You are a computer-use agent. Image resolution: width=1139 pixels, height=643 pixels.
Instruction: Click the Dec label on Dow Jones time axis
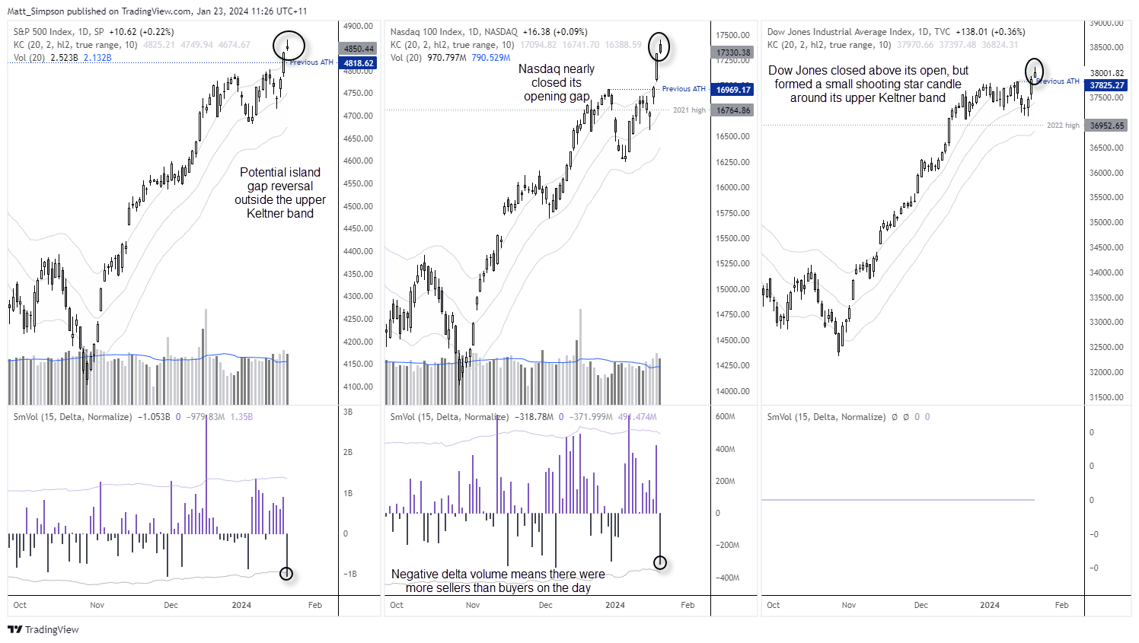[921, 606]
